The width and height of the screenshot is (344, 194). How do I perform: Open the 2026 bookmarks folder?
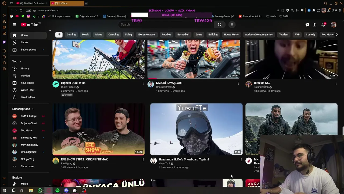point(284,16)
